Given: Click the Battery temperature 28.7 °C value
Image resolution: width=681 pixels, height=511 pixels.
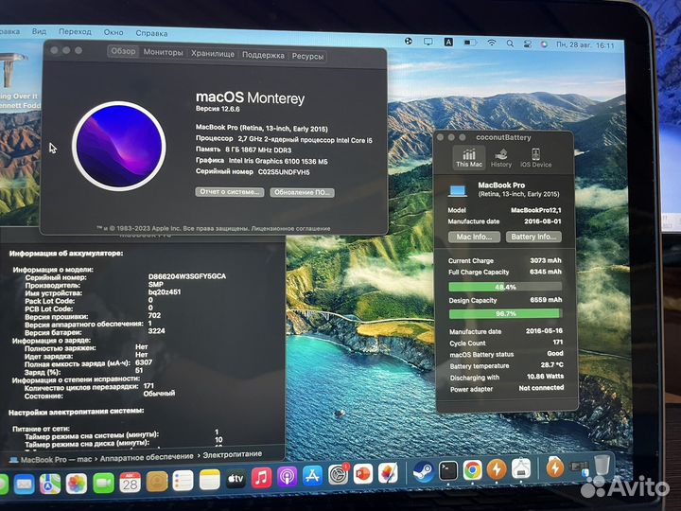Looking at the screenshot, I should pyautogui.click(x=551, y=364).
